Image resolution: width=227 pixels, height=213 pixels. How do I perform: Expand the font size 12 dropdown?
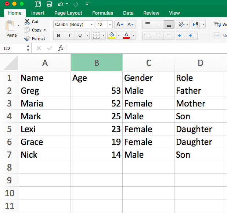pos(110,25)
